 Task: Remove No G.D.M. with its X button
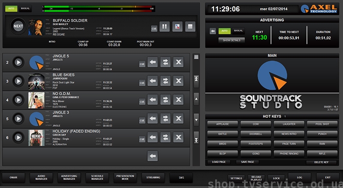(178, 100)
